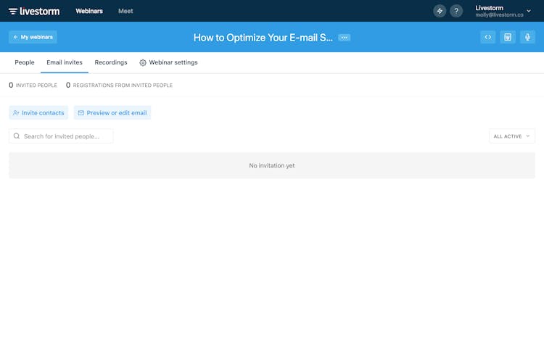Image resolution: width=544 pixels, height=345 pixels.
Task: Click the Livestorm logo
Action: tap(34, 11)
